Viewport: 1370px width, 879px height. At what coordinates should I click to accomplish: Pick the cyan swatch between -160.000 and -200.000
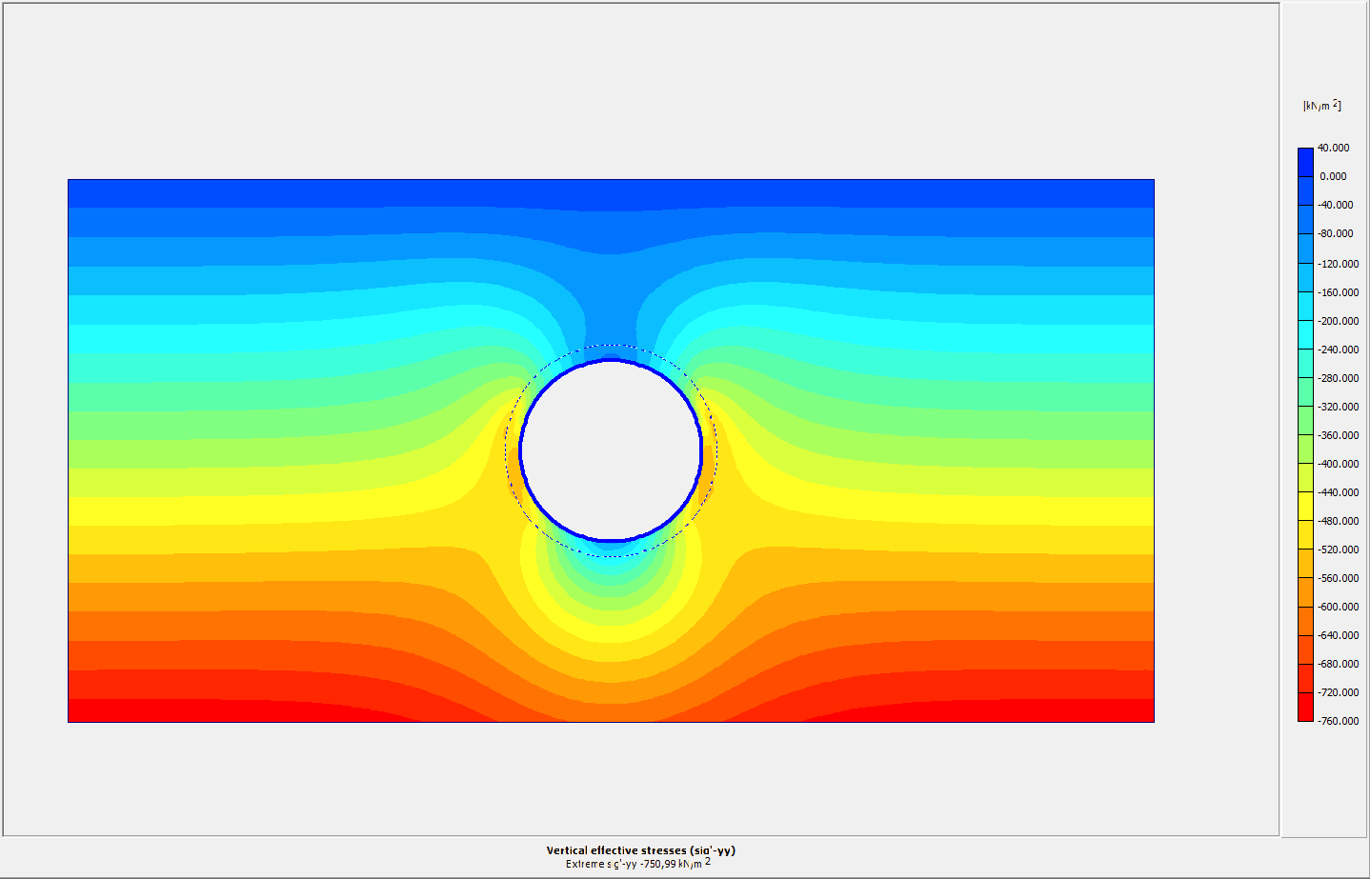[x=1305, y=307]
